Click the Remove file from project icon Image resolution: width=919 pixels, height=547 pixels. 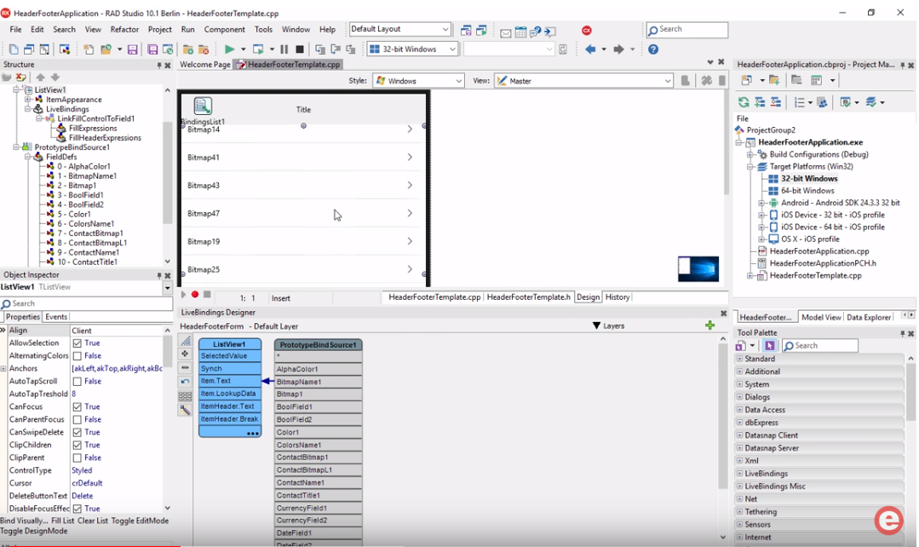pyautogui.click(x=204, y=49)
